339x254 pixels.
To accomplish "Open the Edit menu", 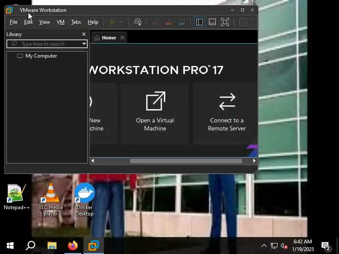I will 28,22.
